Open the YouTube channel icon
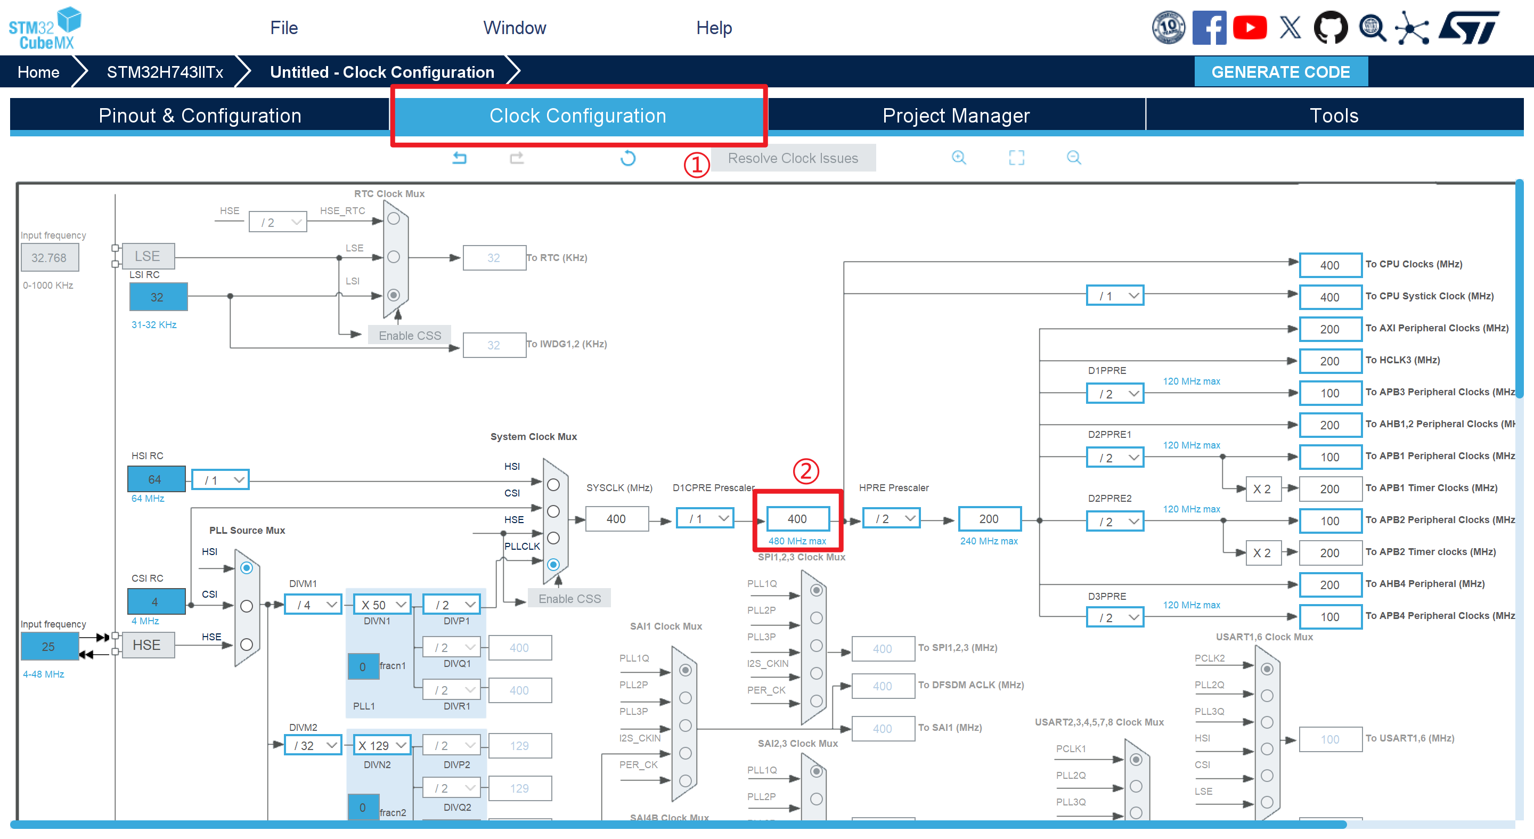The image size is (1534, 839). [x=1250, y=27]
